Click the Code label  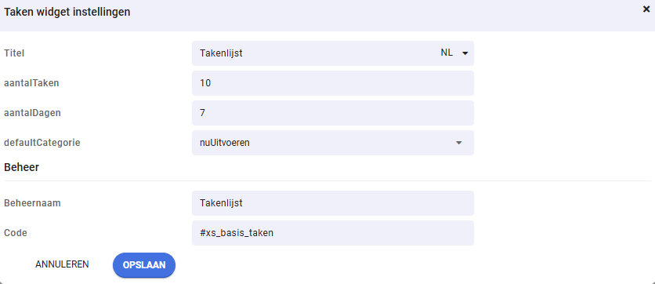click(16, 233)
